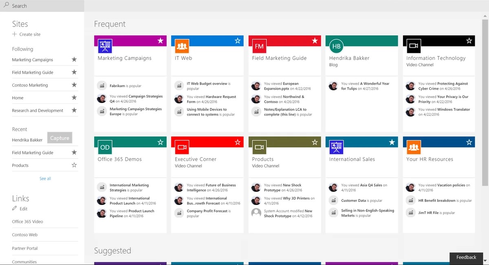This screenshot has width=489, height=265.
Task: Click the Marketing Campaigns presentation site icon
Action: pyautogui.click(x=105, y=46)
